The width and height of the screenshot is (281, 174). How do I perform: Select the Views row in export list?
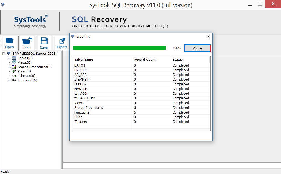[141, 103]
